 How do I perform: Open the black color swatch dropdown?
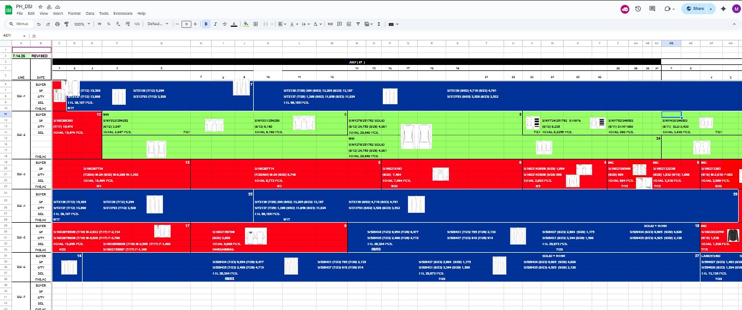click(393, 24)
